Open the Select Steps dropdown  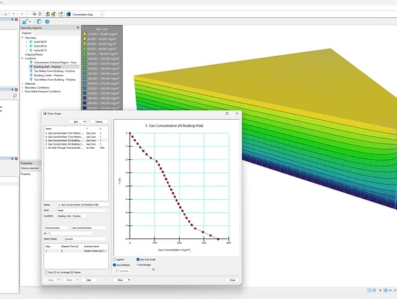coord(86,239)
